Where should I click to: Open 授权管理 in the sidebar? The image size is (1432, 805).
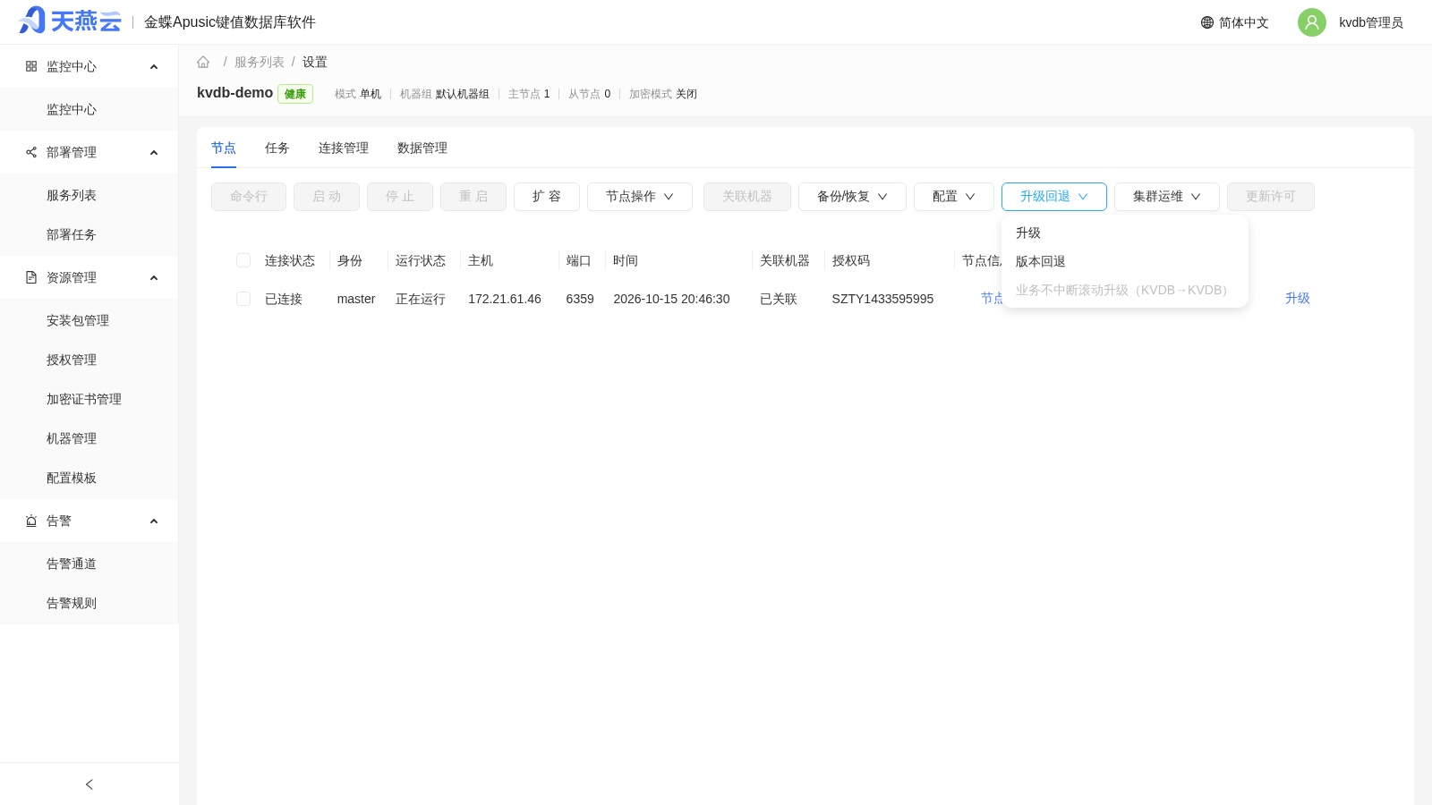[89, 360]
